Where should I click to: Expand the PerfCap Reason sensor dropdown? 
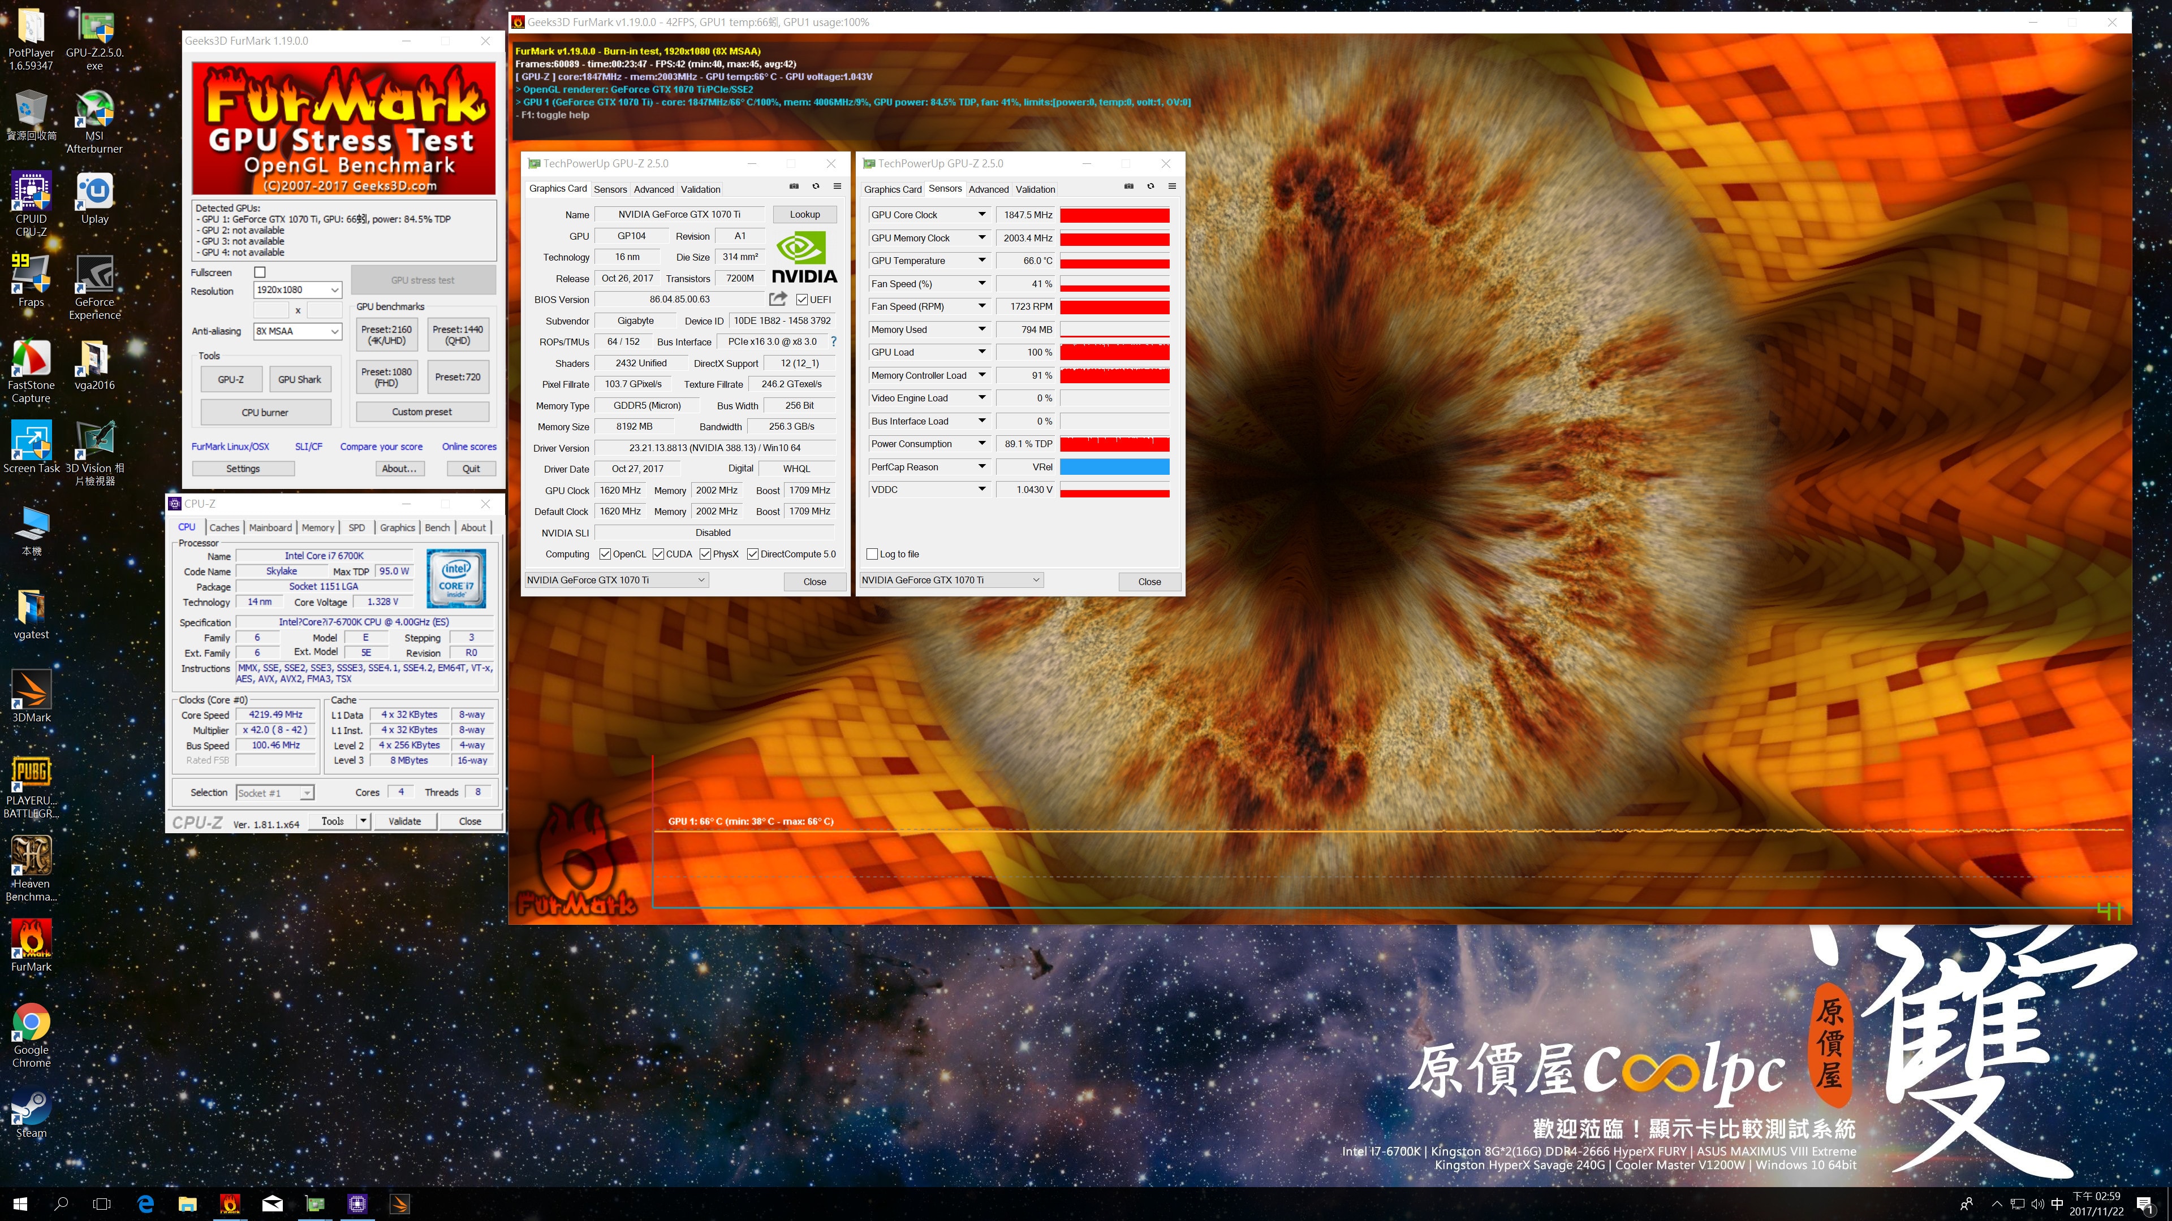click(982, 466)
